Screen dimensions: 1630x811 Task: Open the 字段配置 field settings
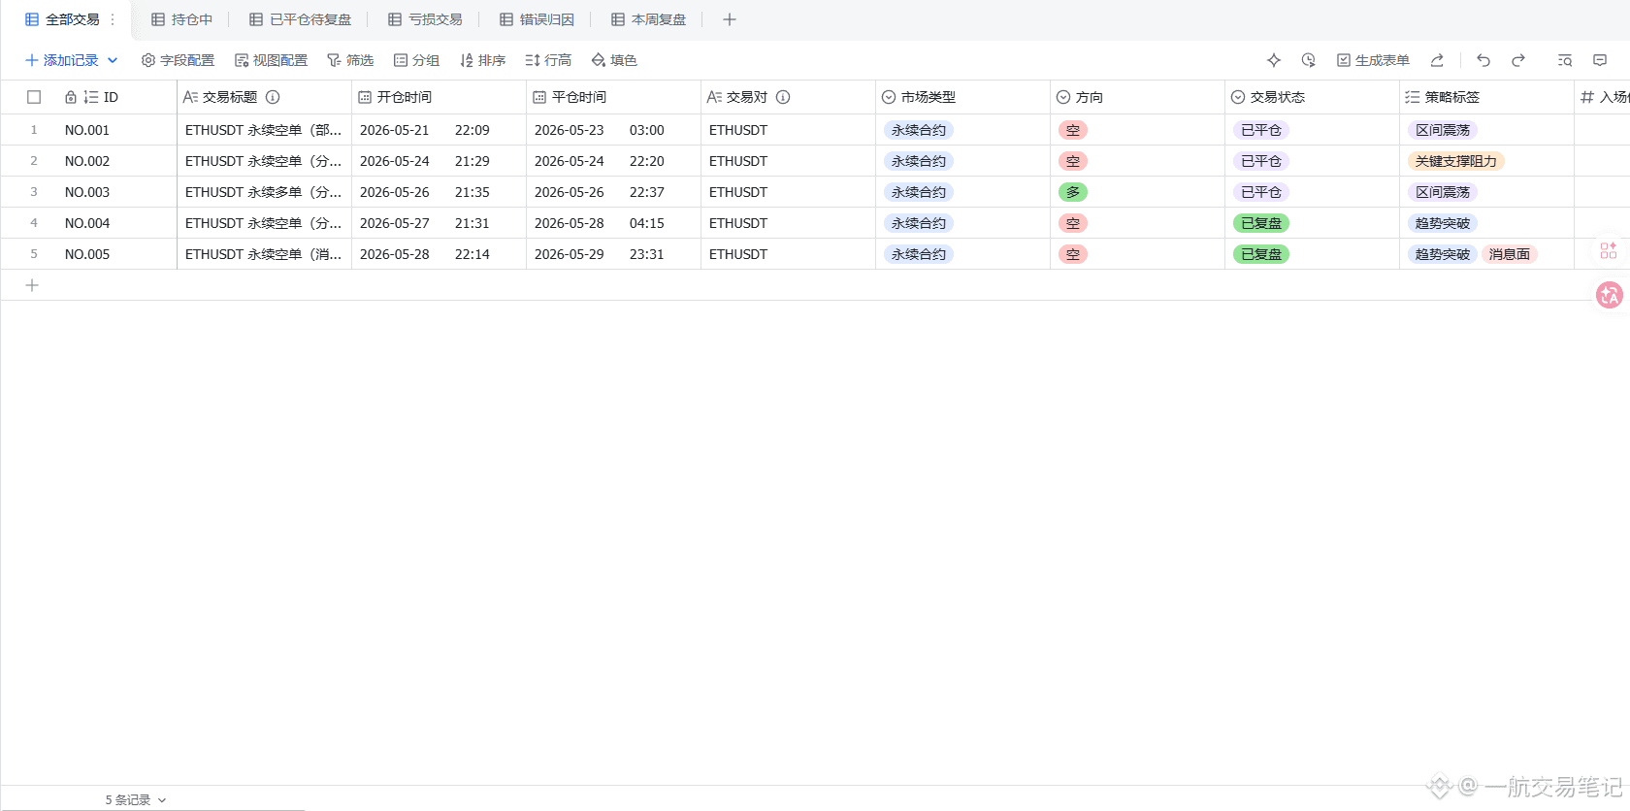pyautogui.click(x=178, y=60)
